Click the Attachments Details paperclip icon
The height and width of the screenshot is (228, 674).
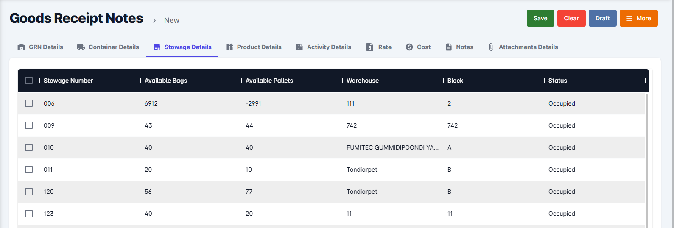coord(491,47)
